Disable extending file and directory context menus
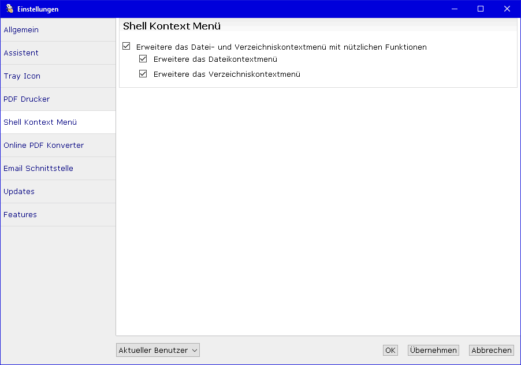 click(126, 46)
